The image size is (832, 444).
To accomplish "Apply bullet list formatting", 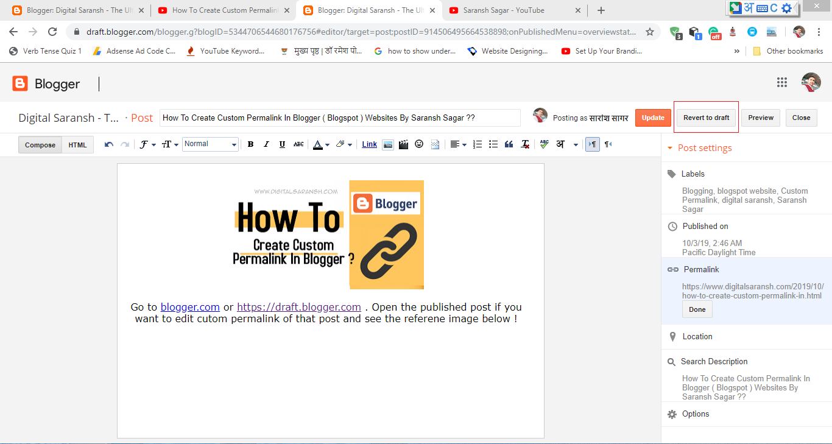I will point(493,144).
